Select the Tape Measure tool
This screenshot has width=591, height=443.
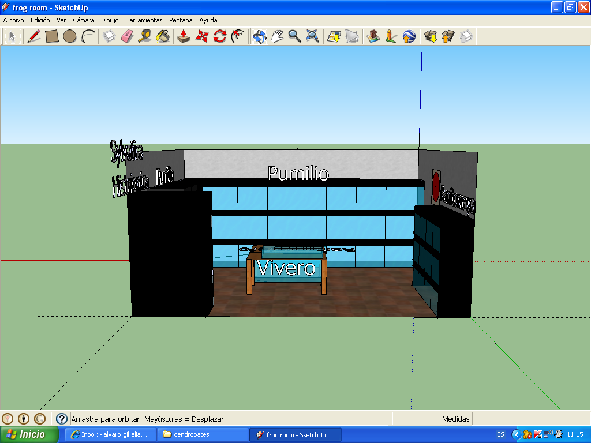(x=145, y=36)
